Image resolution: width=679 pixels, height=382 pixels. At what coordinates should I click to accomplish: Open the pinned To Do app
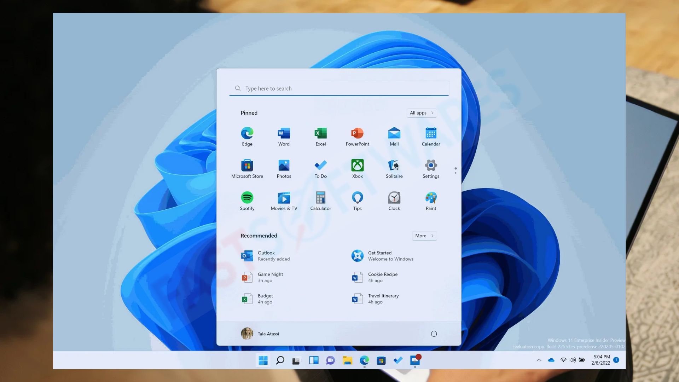pyautogui.click(x=321, y=169)
